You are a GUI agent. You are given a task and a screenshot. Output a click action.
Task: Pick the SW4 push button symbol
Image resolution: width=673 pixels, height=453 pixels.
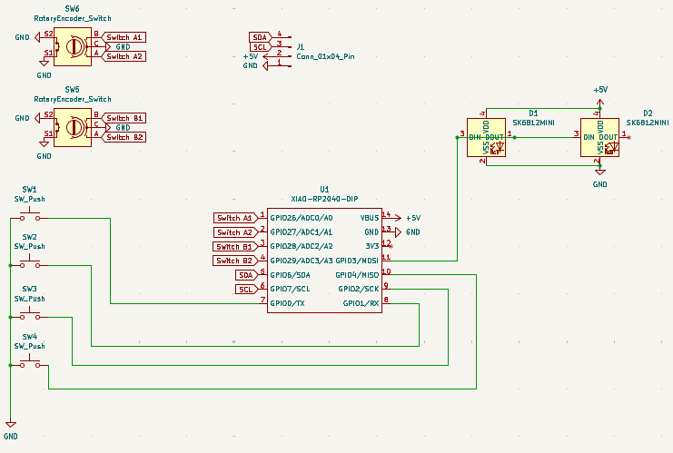[30, 362]
